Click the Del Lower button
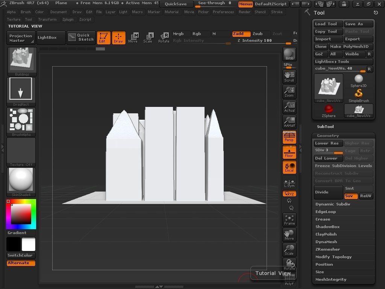The width and height of the screenshot is (385, 289). [x=329, y=158]
